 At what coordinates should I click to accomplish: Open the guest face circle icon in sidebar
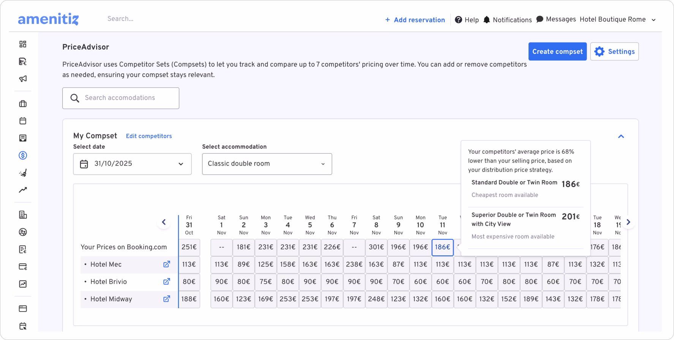click(x=23, y=232)
